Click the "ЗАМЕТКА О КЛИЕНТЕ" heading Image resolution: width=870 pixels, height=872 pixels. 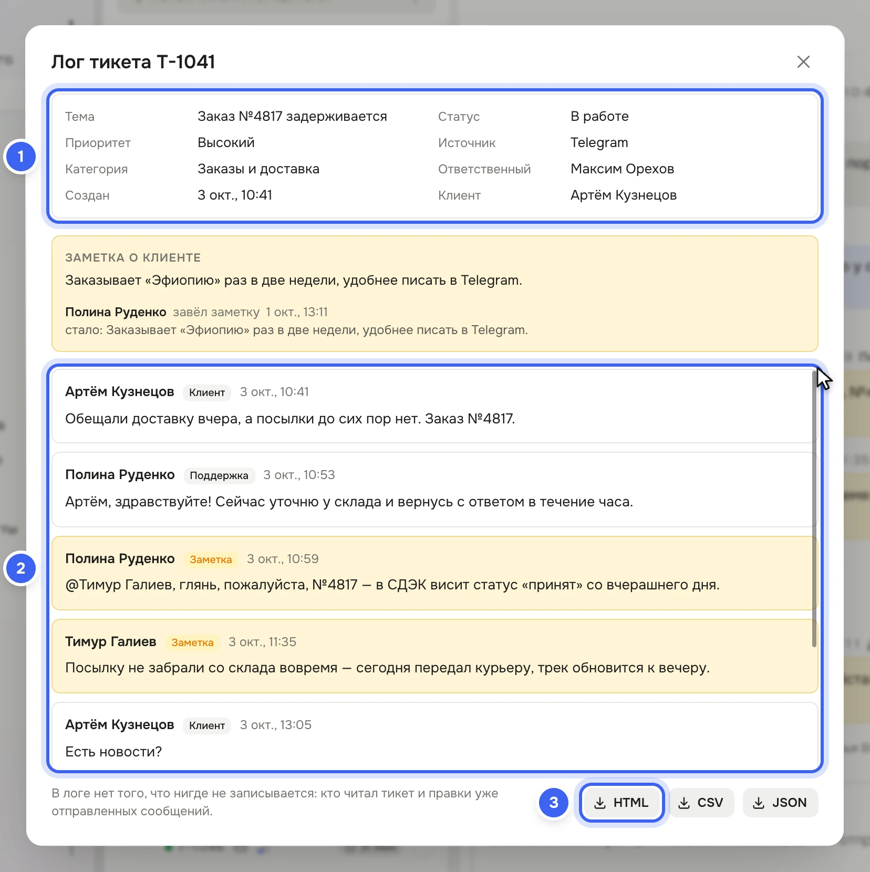133,257
